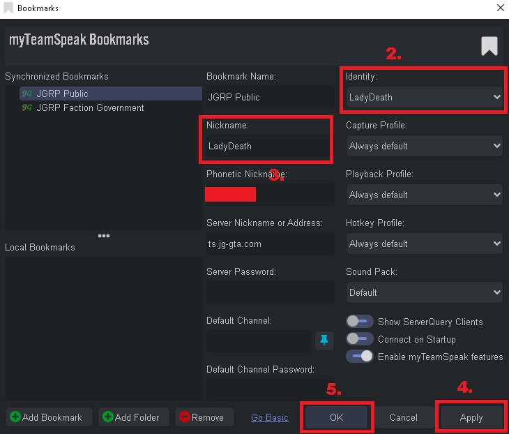Viewport: 509px width, 434px height.
Task: Select JGRP Faction Government bookmark
Action: point(111,107)
